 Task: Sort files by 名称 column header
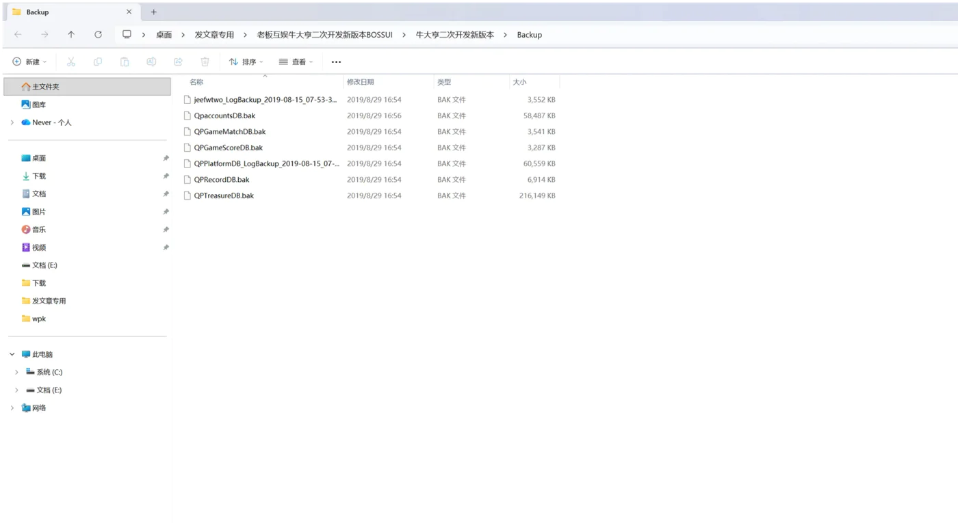point(265,82)
